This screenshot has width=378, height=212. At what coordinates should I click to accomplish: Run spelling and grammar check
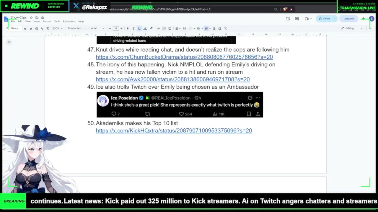(x=42, y=29)
